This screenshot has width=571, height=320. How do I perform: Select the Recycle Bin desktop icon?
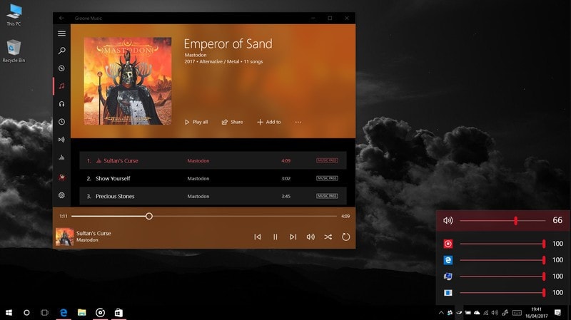tap(14, 51)
